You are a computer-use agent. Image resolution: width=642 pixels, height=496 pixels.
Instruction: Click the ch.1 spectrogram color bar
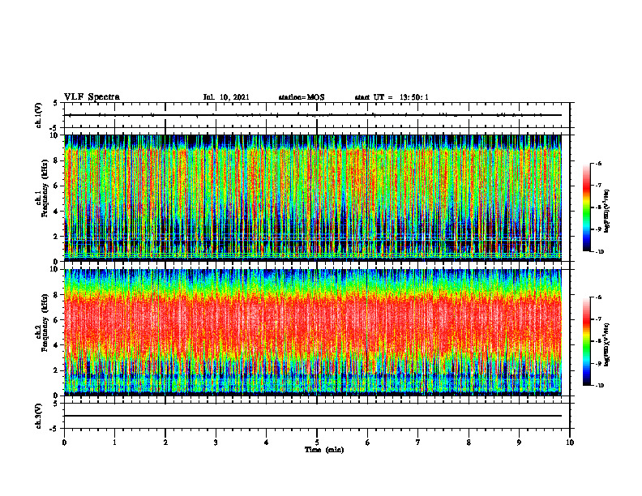tap(586, 207)
